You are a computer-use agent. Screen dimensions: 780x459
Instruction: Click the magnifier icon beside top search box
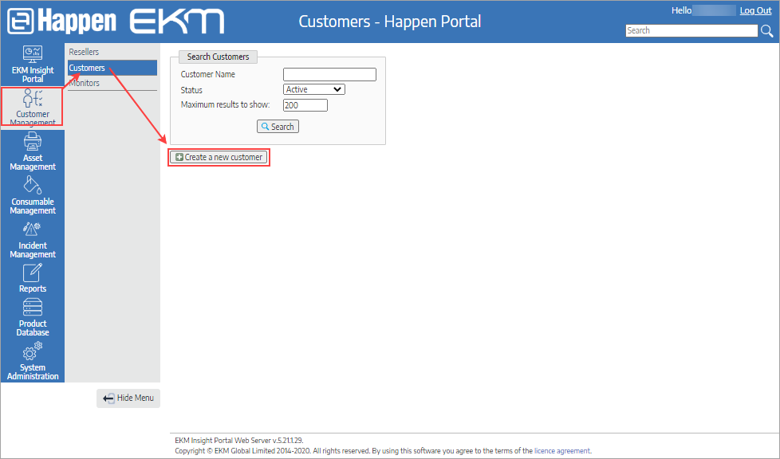point(766,31)
